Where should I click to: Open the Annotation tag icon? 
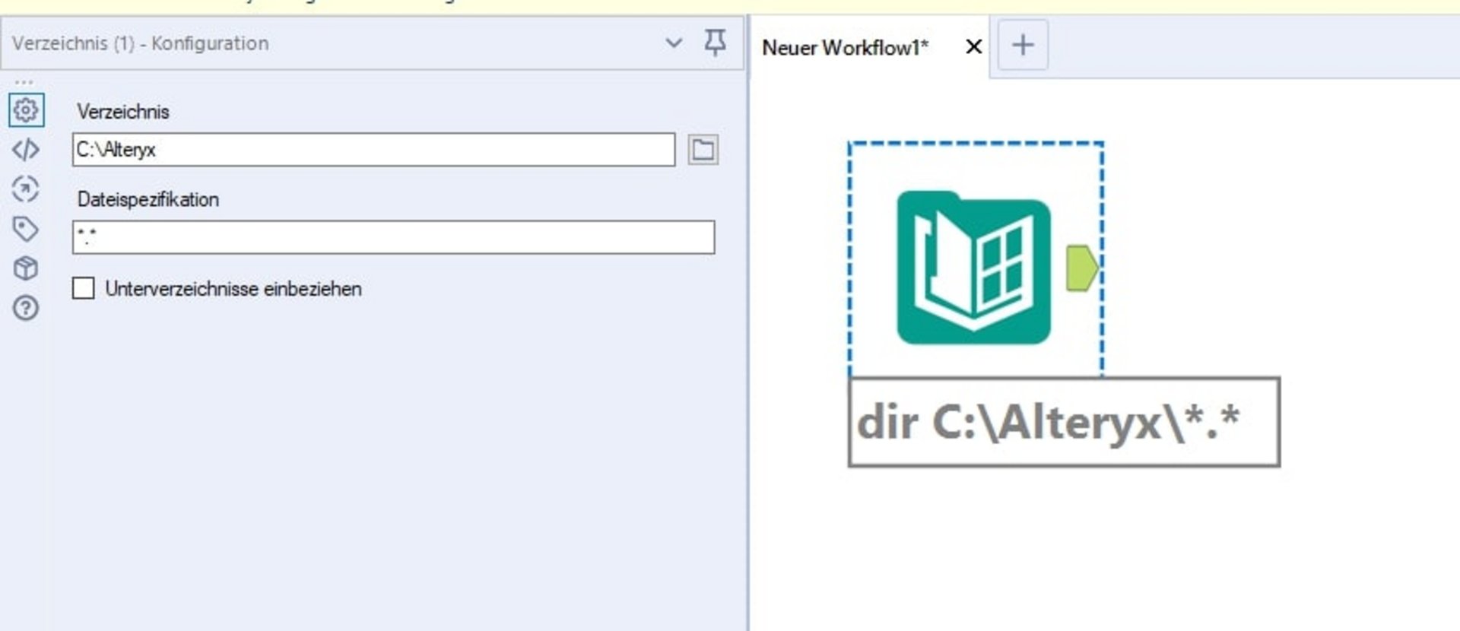26,229
